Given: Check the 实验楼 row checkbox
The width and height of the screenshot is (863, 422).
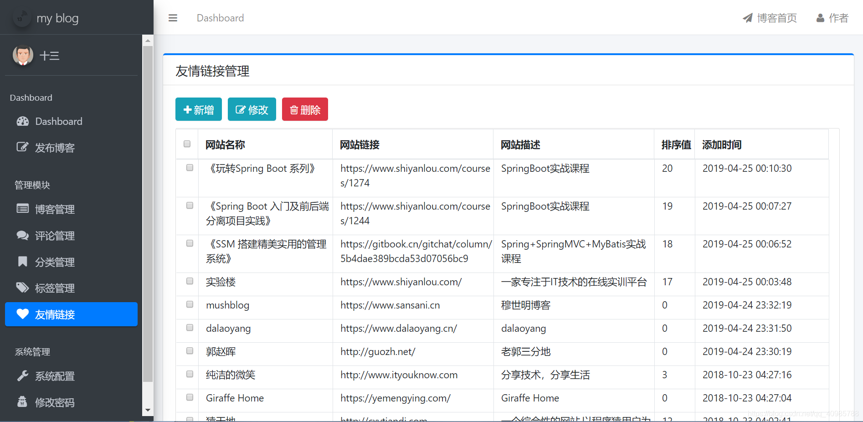Looking at the screenshot, I should tap(190, 281).
